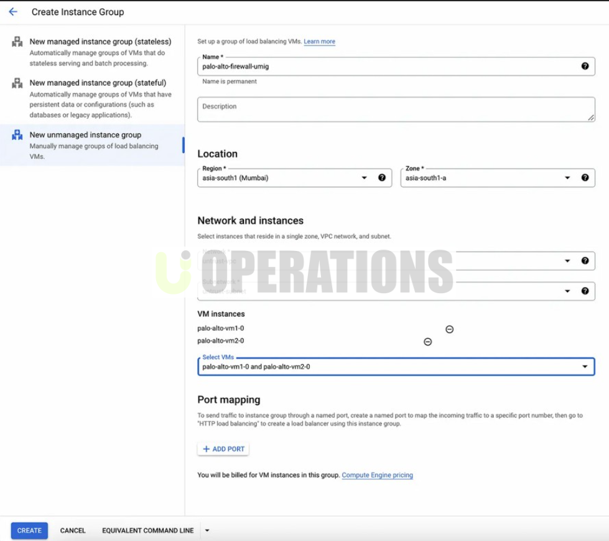Click the Location heading

click(x=218, y=154)
